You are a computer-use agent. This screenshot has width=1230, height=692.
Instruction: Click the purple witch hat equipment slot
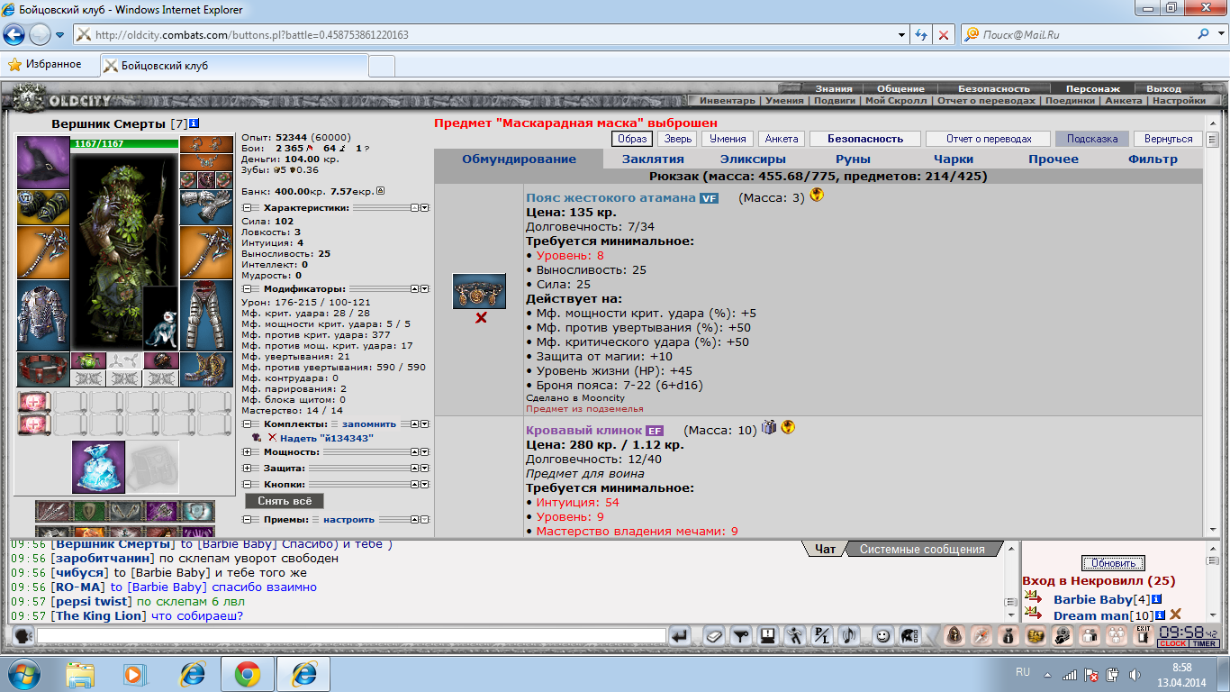pyautogui.click(x=43, y=162)
